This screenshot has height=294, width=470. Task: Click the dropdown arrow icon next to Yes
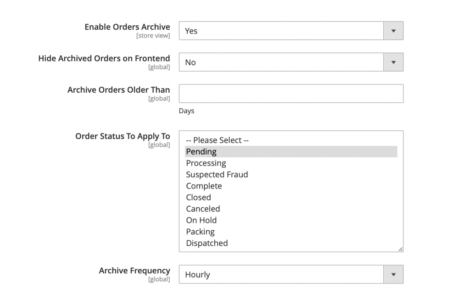tap(393, 31)
